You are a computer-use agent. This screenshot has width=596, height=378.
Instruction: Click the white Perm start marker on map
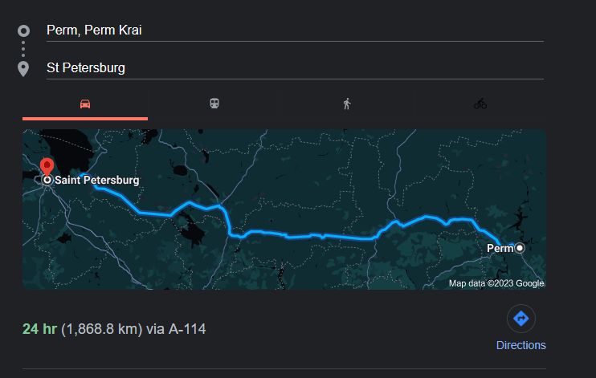pos(520,248)
